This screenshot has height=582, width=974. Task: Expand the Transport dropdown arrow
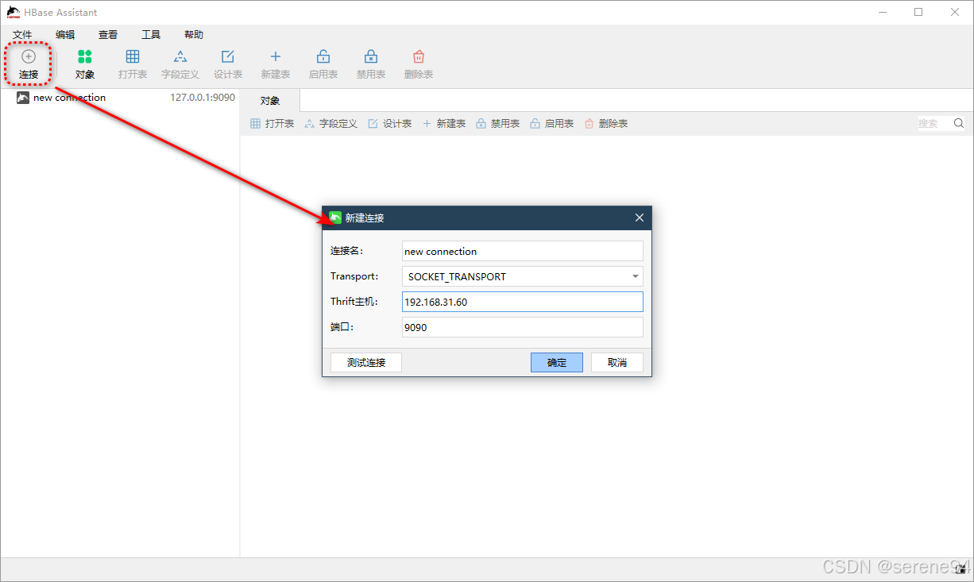point(636,276)
